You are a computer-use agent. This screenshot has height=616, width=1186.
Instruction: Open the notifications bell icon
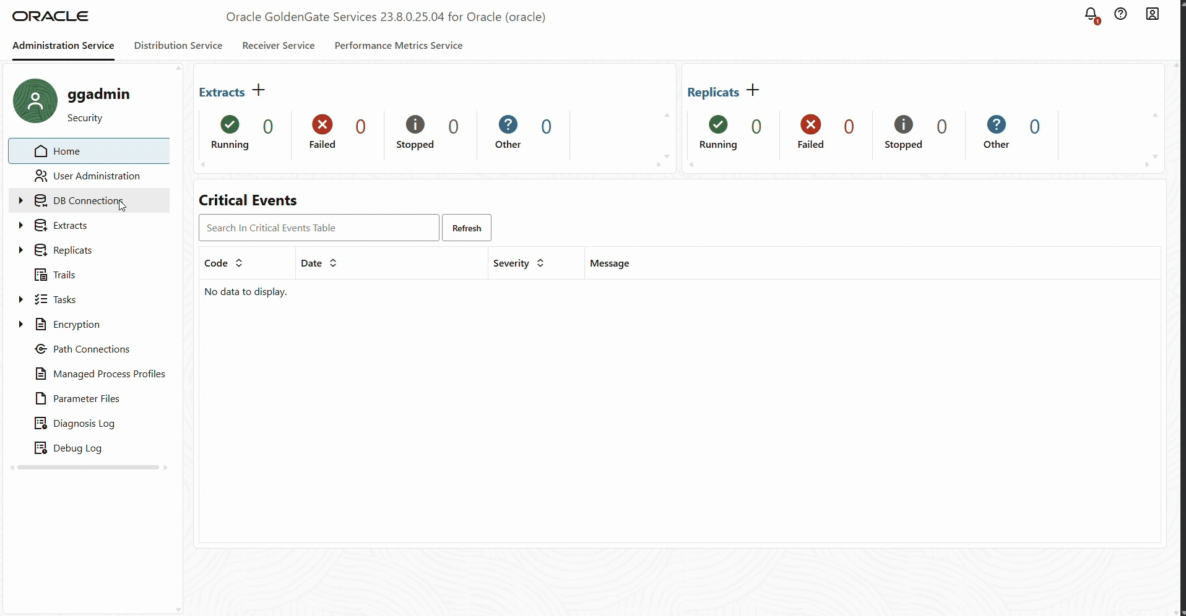click(1091, 14)
